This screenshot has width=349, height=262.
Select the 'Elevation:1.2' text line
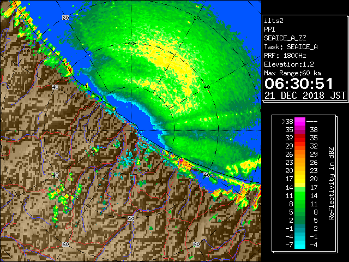[289, 64]
